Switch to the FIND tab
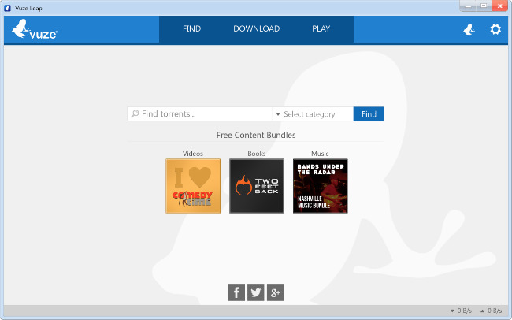Screen dimensions: 512x320 click(x=191, y=29)
